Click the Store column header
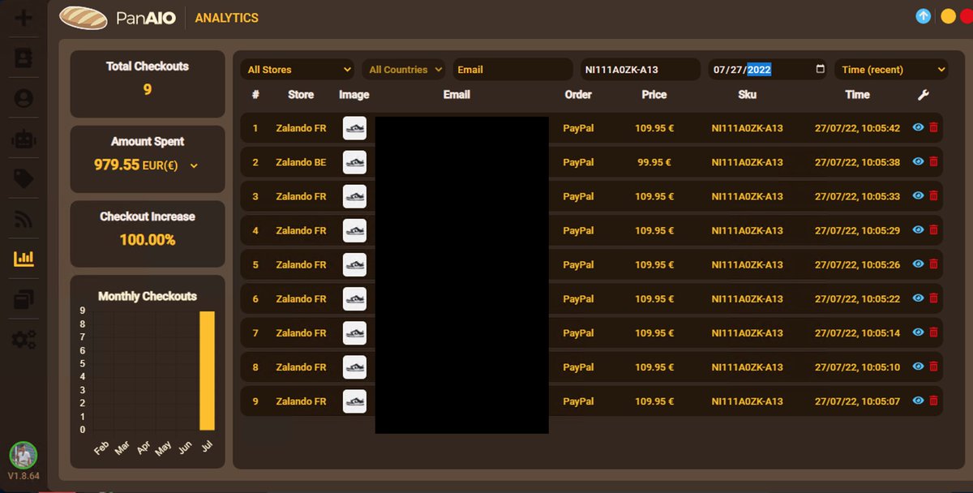The image size is (973, 493). 301,95
